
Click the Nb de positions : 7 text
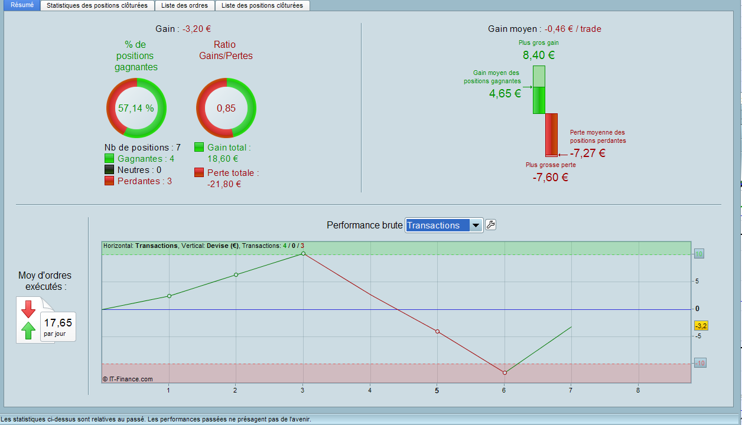tap(142, 148)
